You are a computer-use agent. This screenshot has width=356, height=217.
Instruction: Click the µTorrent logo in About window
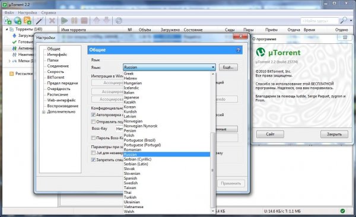pyautogui.click(x=260, y=52)
